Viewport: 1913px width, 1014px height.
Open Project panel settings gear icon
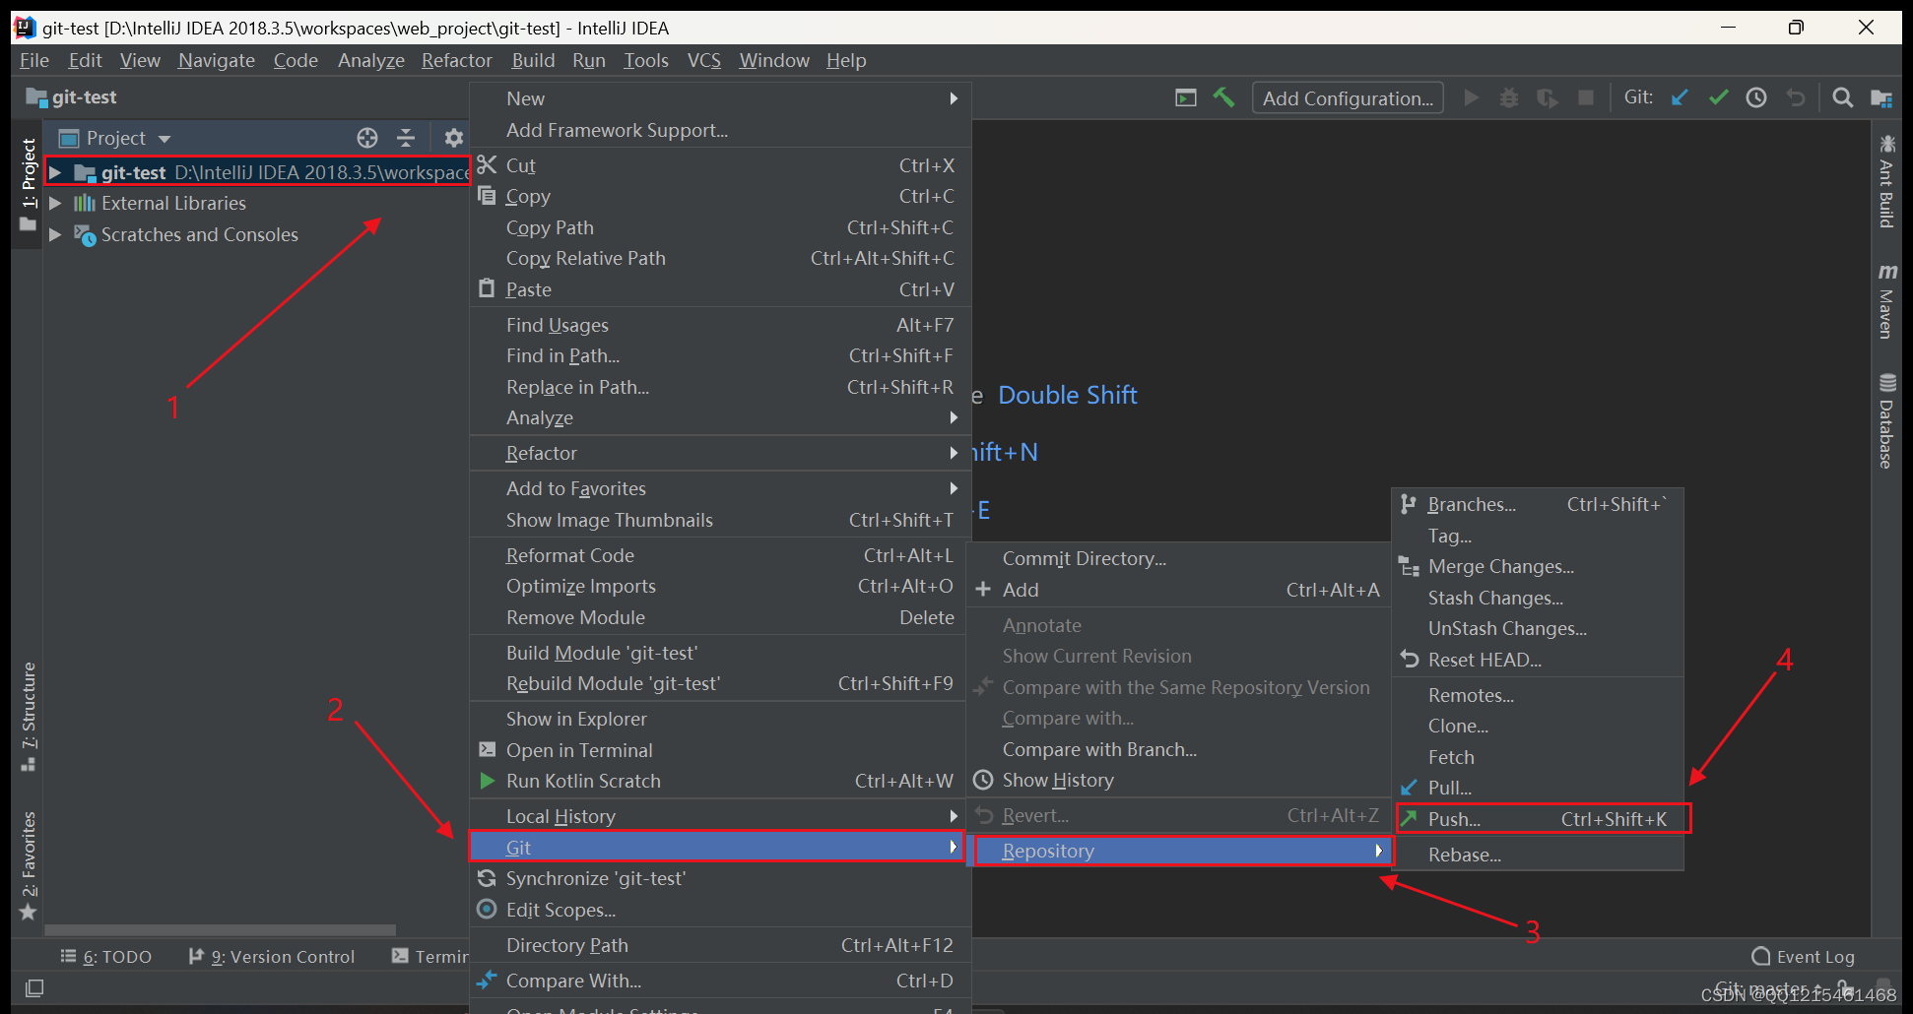(453, 138)
